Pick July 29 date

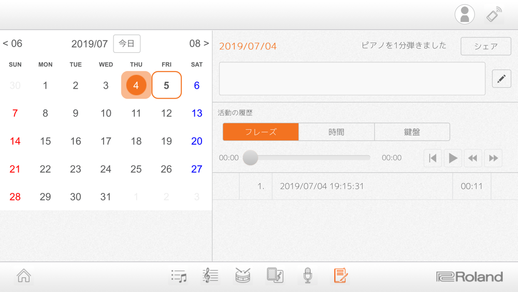45,197
